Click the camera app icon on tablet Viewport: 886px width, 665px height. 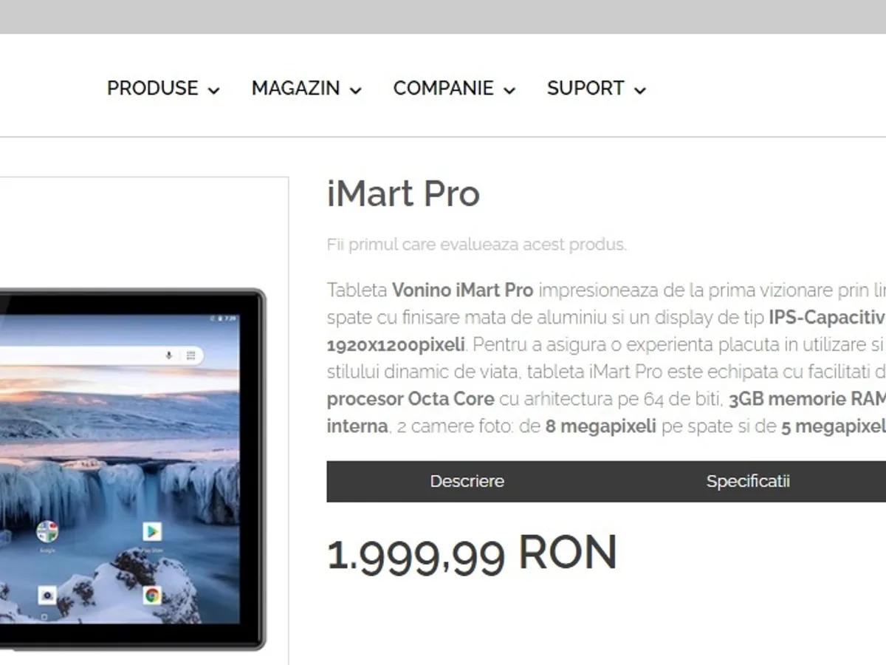coord(47,595)
